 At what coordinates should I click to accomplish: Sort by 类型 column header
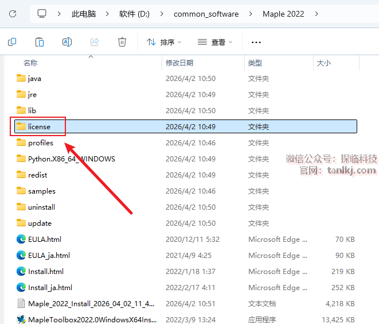click(x=255, y=63)
